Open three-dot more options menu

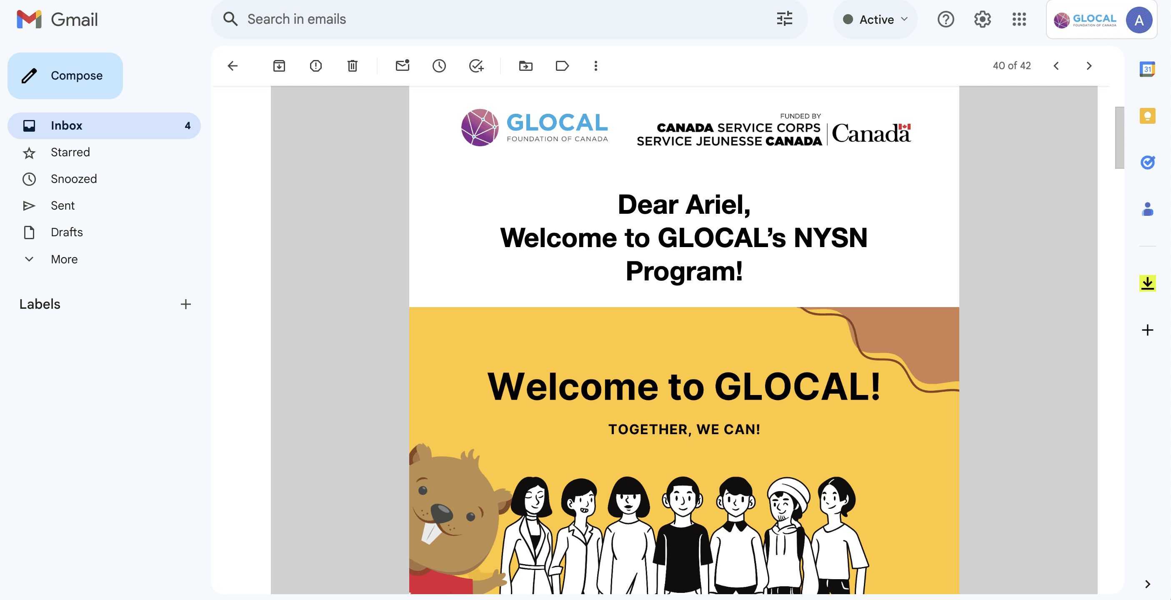pyautogui.click(x=596, y=66)
